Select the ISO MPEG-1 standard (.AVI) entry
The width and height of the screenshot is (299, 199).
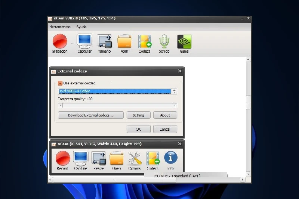click(185, 175)
